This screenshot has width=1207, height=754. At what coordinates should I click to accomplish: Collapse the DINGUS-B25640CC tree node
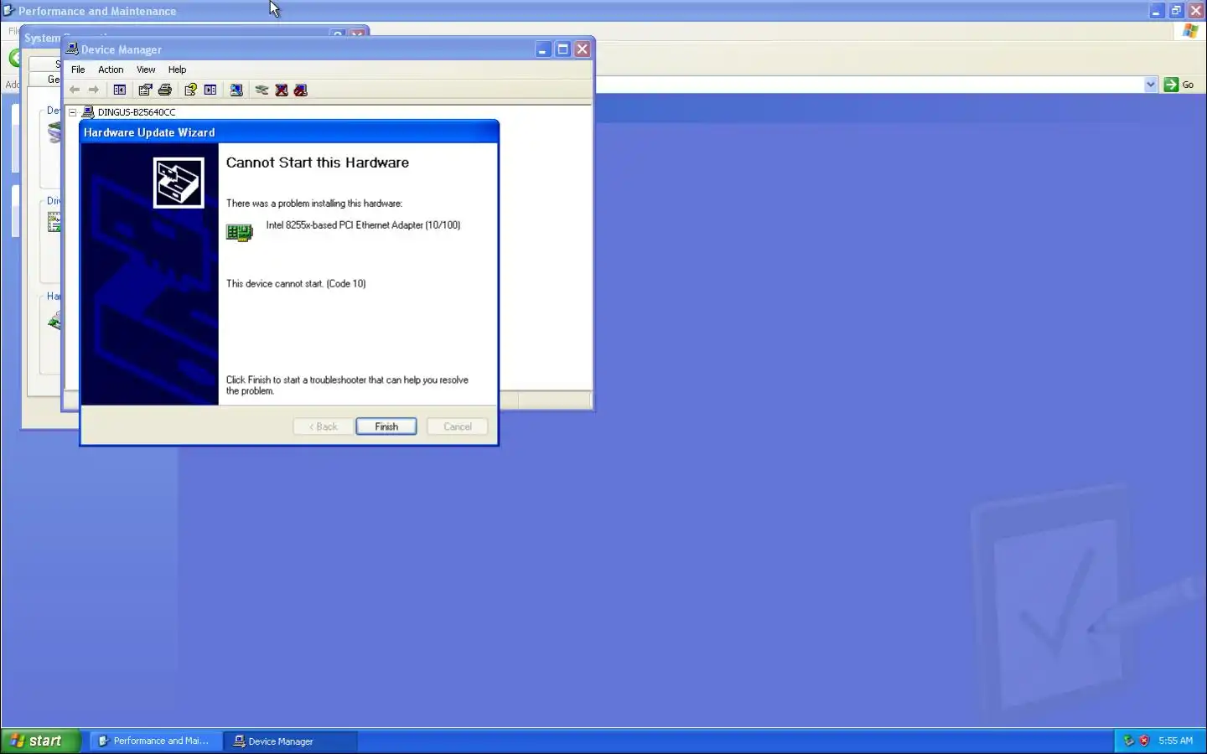[x=73, y=112]
